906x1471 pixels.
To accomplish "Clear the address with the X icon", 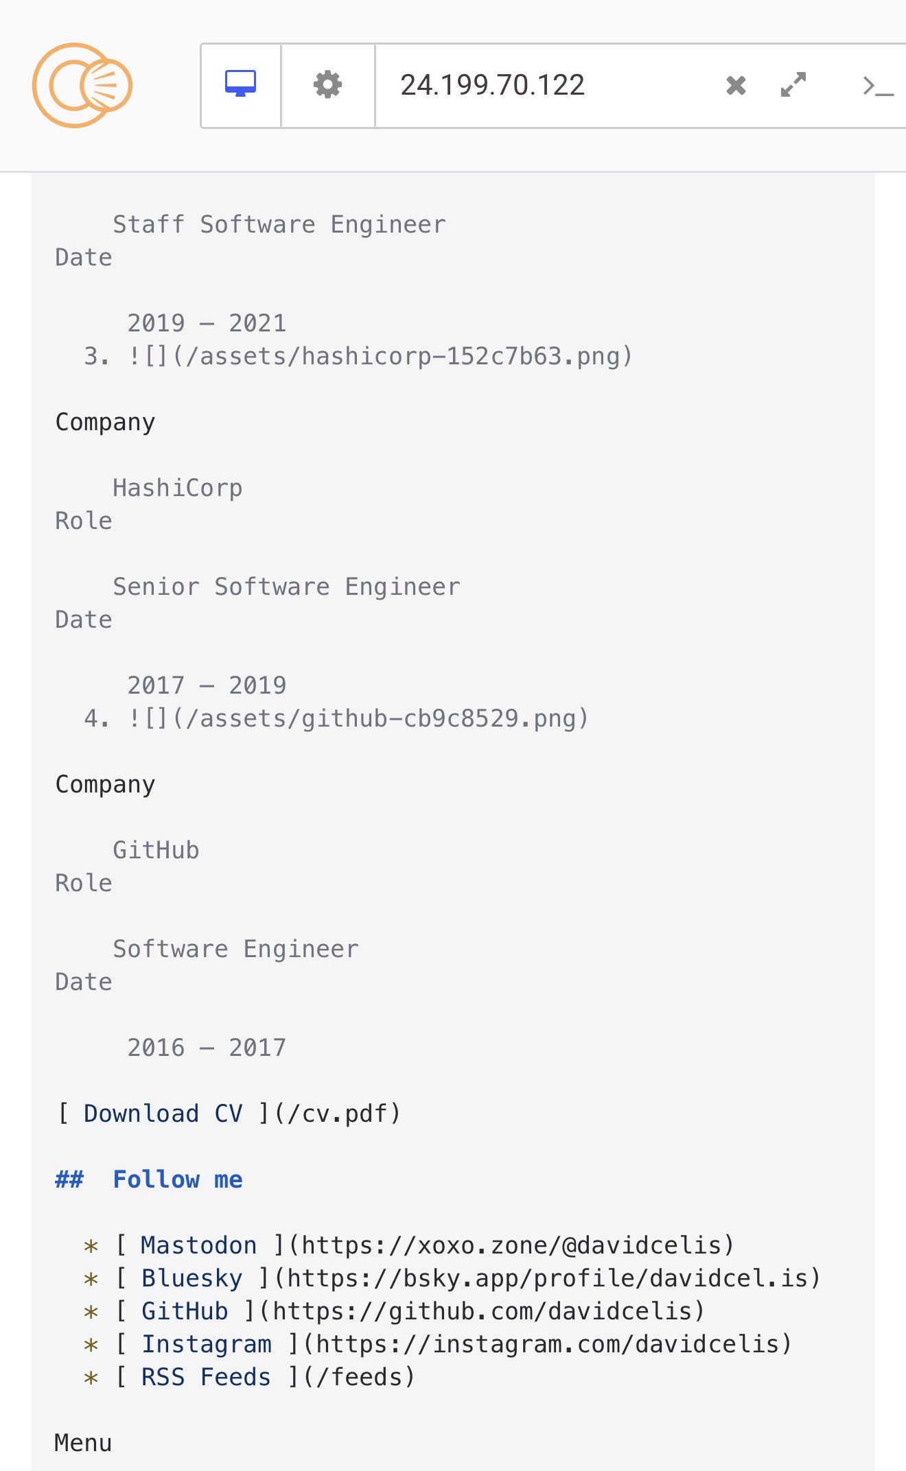I will (736, 86).
